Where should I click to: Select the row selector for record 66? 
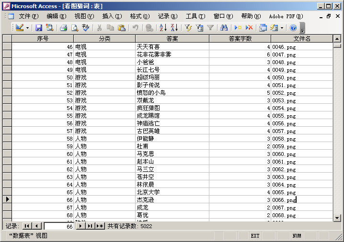pyautogui.click(x=7, y=199)
